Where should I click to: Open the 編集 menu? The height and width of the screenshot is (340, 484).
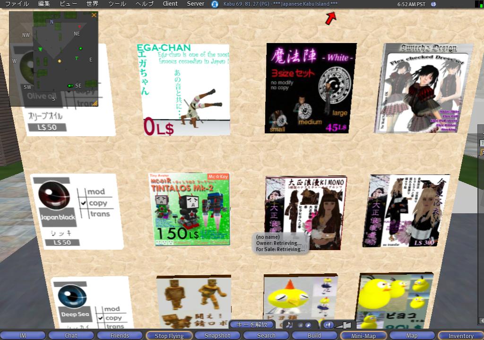pyautogui.click(x=44, y=4)
